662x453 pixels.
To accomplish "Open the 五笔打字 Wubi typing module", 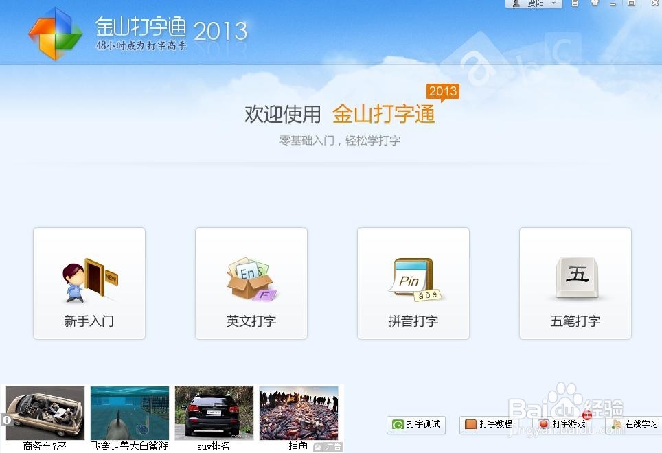I will [575, 283].
